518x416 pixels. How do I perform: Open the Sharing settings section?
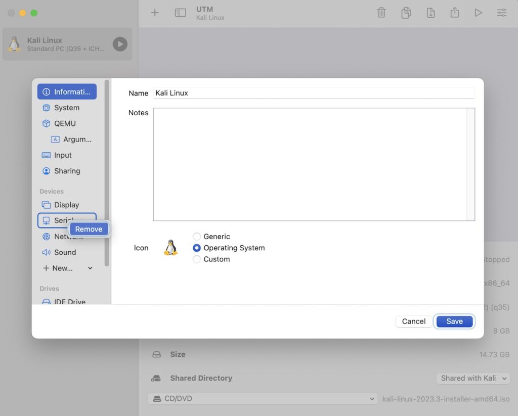pos(67,171)
